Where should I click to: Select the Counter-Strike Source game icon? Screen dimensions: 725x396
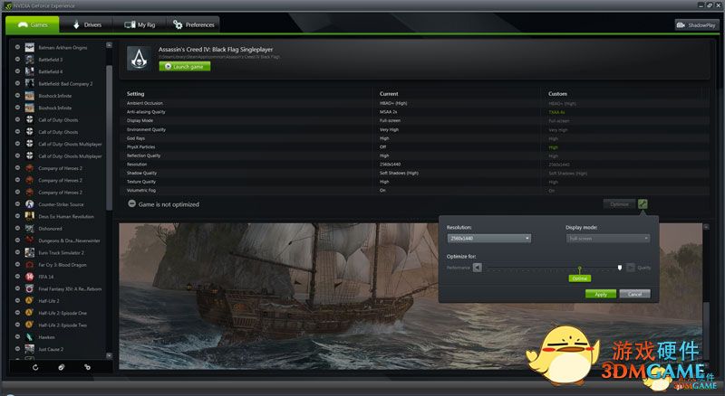pos(30,204)
